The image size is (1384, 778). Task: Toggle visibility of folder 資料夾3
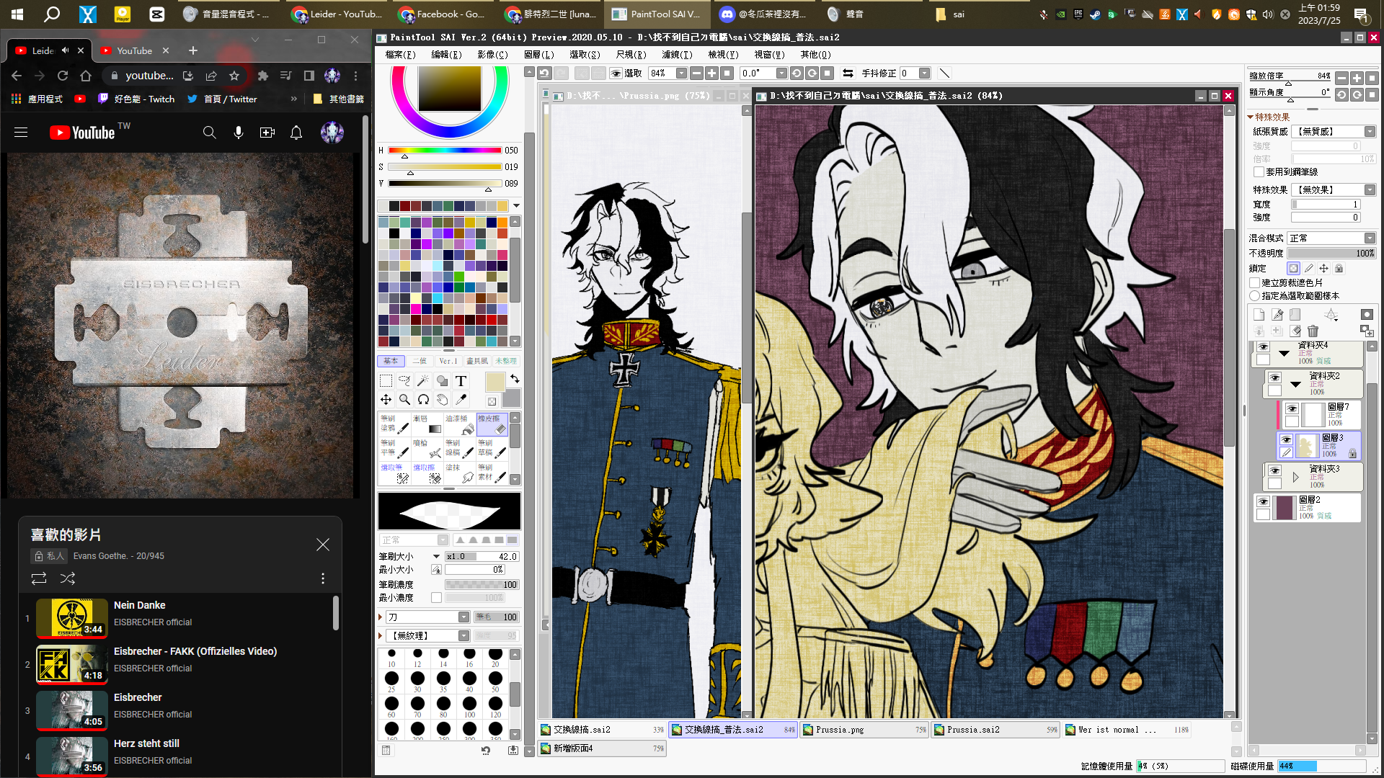[1274, 470]
